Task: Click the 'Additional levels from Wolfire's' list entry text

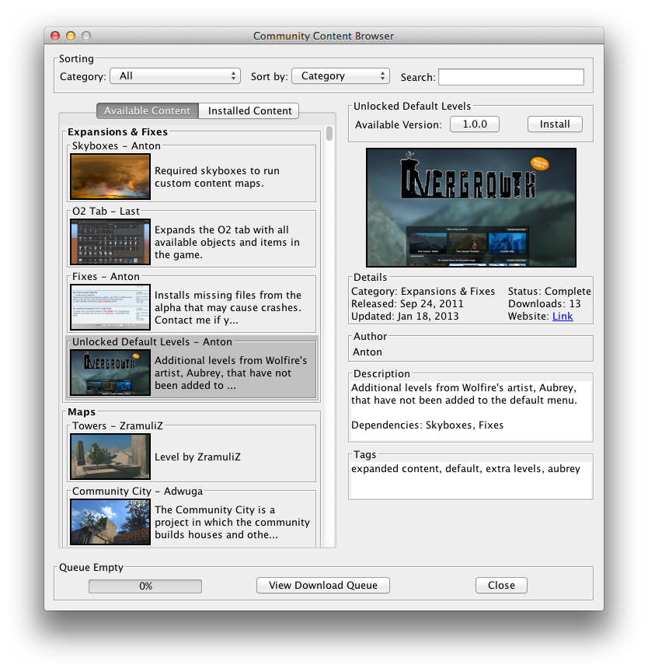Action: (231, 373)
